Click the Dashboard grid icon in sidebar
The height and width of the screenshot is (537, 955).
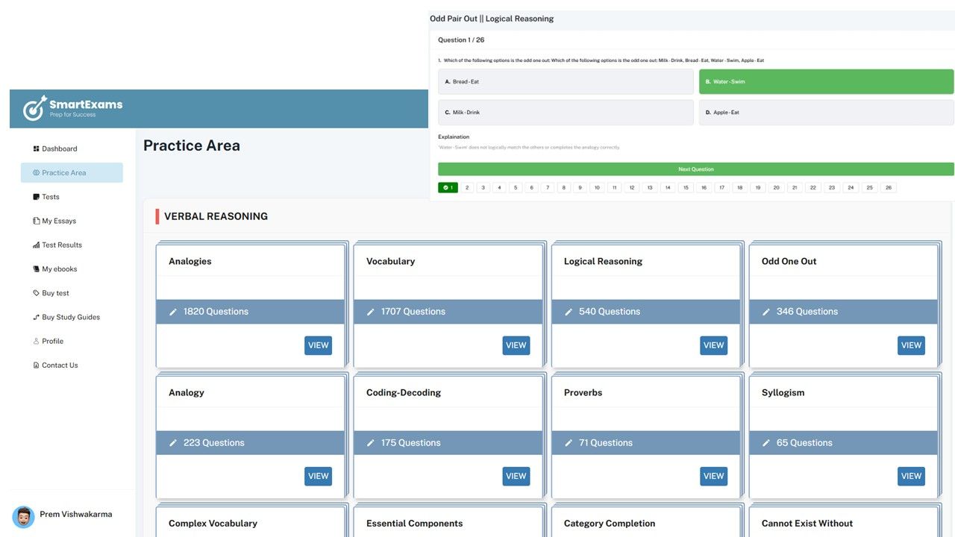click(x=36, y=149)
